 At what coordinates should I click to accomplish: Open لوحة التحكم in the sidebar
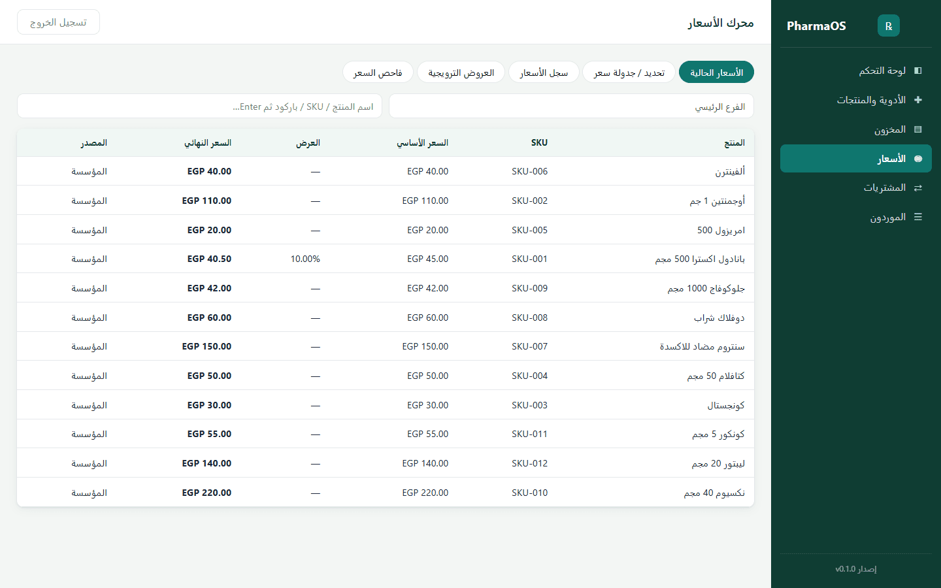click(856, 71)
